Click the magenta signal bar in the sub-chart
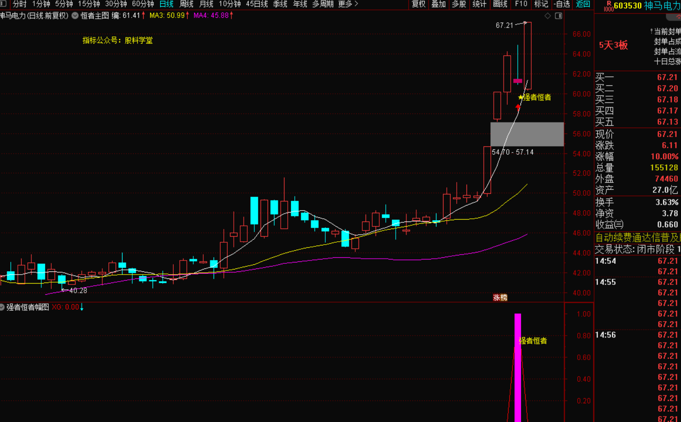681x422 pixels. coord(518,367)
